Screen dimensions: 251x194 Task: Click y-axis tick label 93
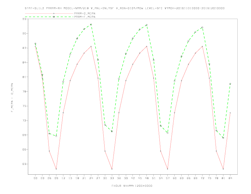click(x=24, y=19)
